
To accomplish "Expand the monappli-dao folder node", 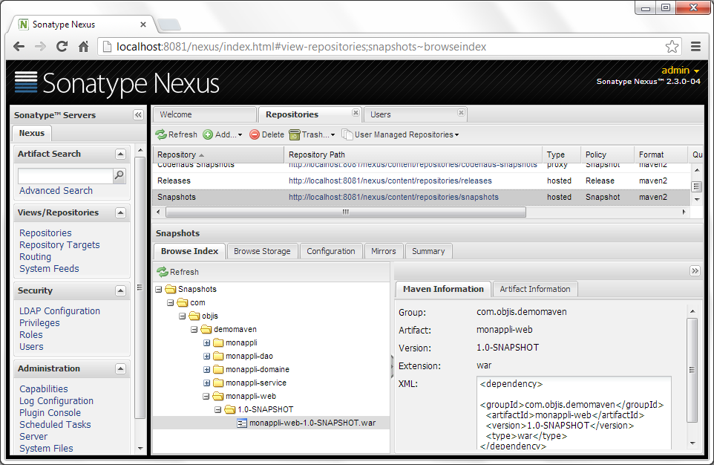I will tap(207, 356).
